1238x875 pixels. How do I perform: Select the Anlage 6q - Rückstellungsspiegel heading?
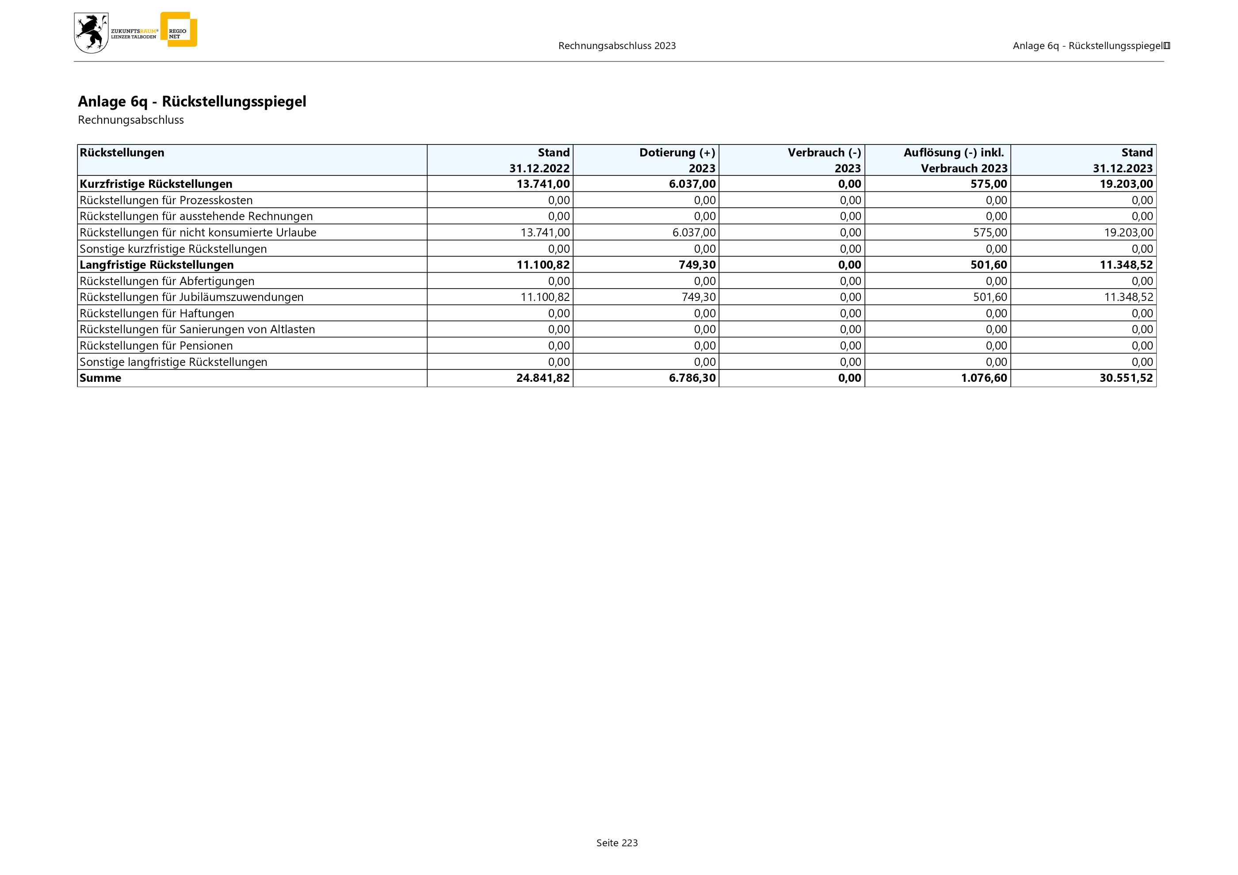tap(192, 101)
